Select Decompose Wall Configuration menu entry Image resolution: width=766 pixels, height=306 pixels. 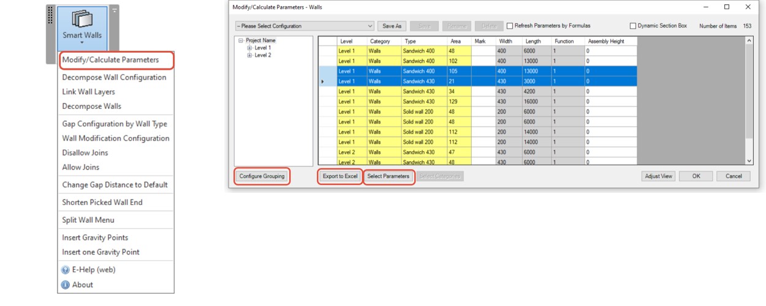[x=114, y=77]
